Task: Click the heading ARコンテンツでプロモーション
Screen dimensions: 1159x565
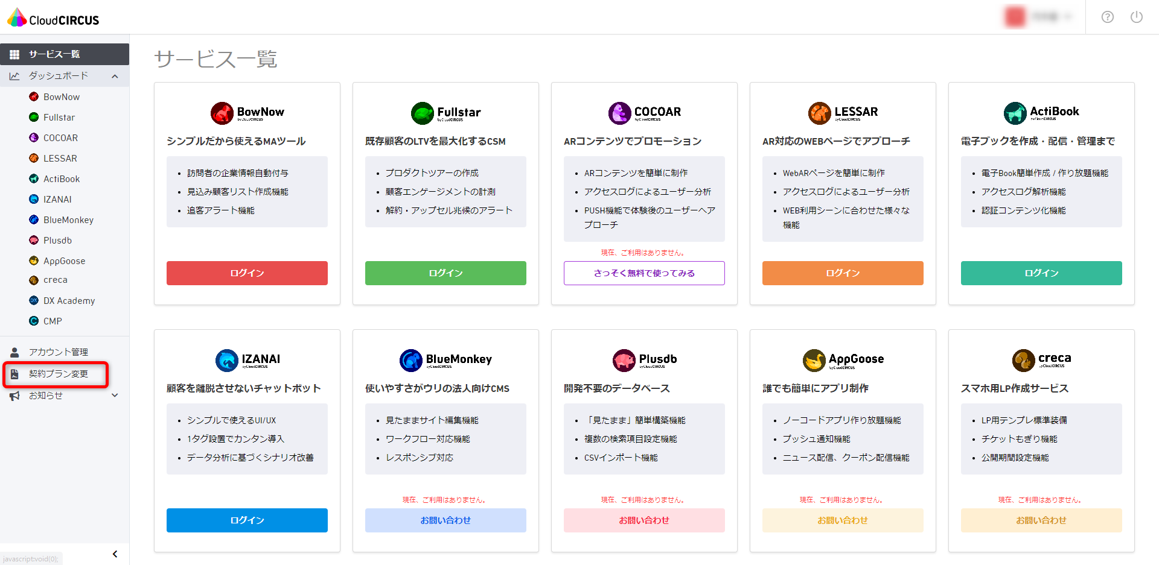Action: coord(633,141)
